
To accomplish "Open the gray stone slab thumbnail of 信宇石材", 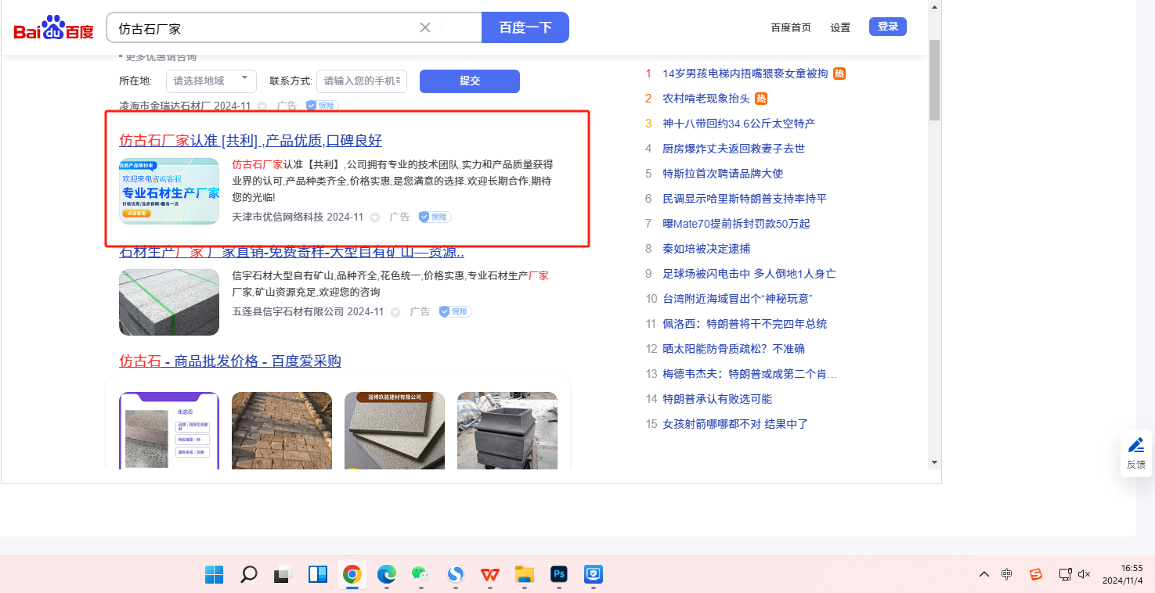I will [x=169, y=302].
